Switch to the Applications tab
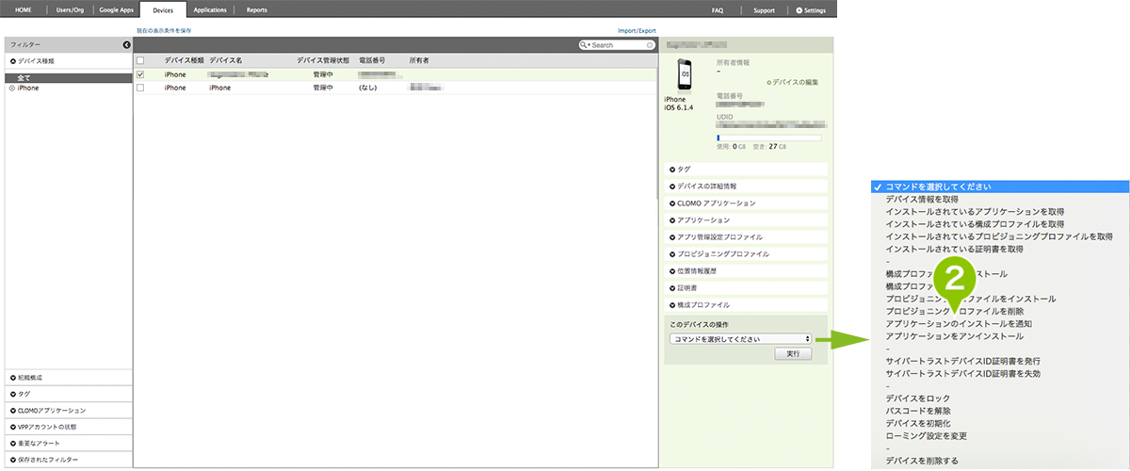This screenshot has height=471, width=1130. (x=208, y=10)
